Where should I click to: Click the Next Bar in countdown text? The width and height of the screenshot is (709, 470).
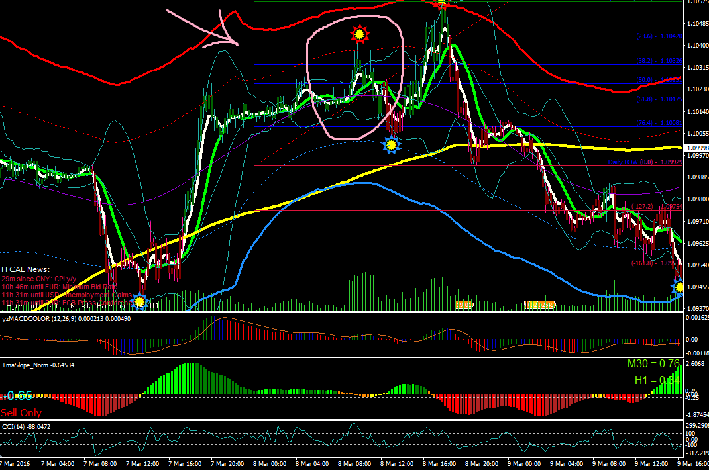pyautogui.click(x=115, y=306)
